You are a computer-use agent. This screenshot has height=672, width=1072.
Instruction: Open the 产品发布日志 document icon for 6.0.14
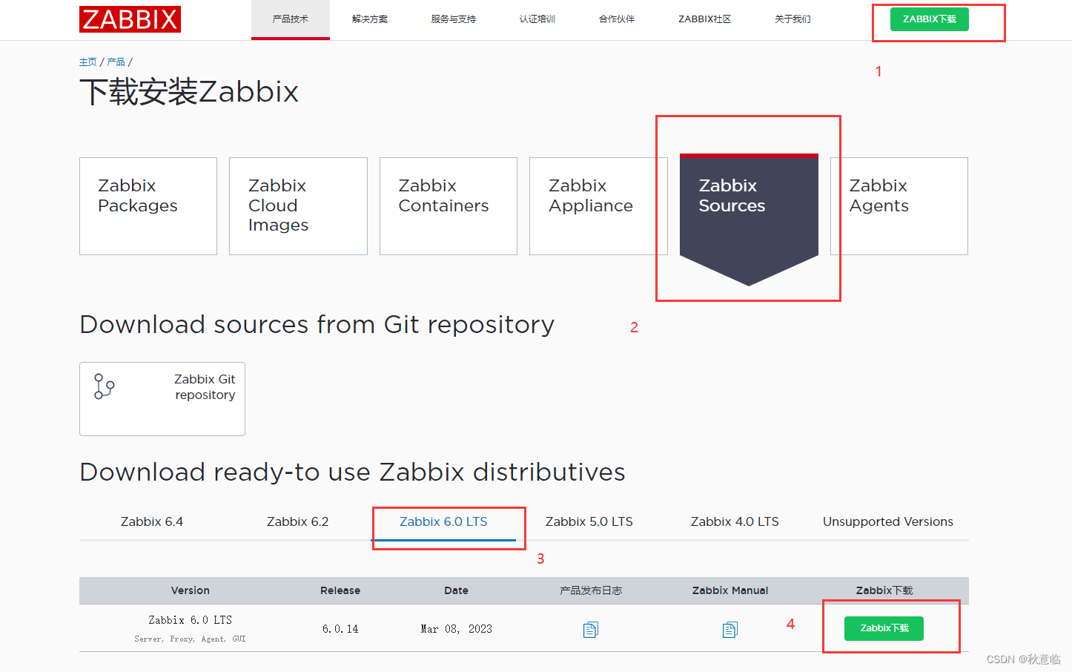point(590,628)
